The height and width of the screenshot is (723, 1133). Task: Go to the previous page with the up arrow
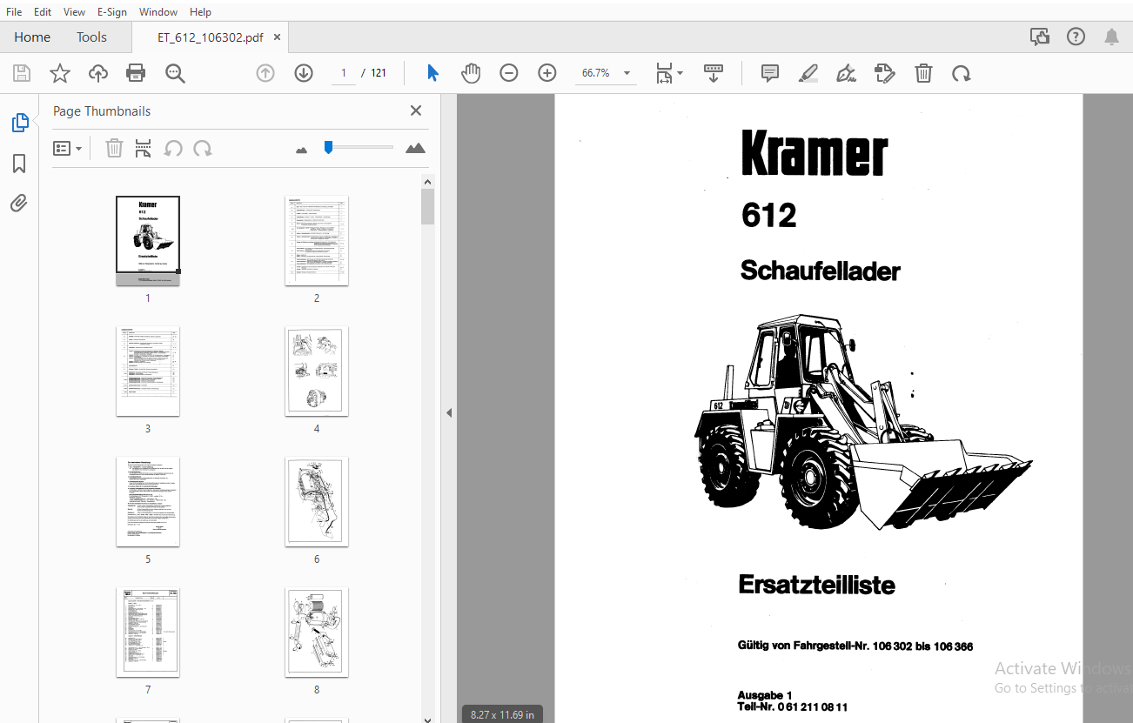[x=265, y=73]
